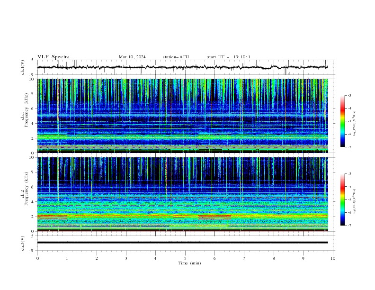Click the ch.1(V) waveform trace panel
The image size is (375, 290).
pyautogui.click(x=186, y=67)
